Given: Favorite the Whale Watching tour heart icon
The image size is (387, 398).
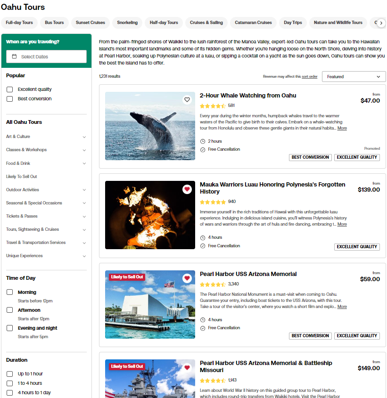Looking at the screenshot, I should point(187,100).
